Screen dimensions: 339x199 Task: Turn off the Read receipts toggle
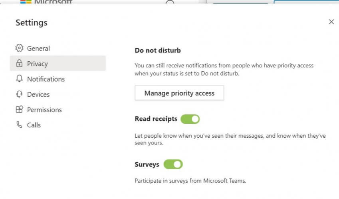pos(190,119)
